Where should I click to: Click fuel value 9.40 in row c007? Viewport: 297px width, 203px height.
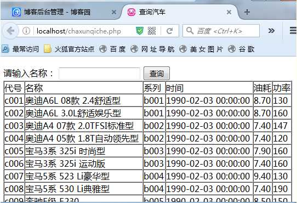point(262,176)
